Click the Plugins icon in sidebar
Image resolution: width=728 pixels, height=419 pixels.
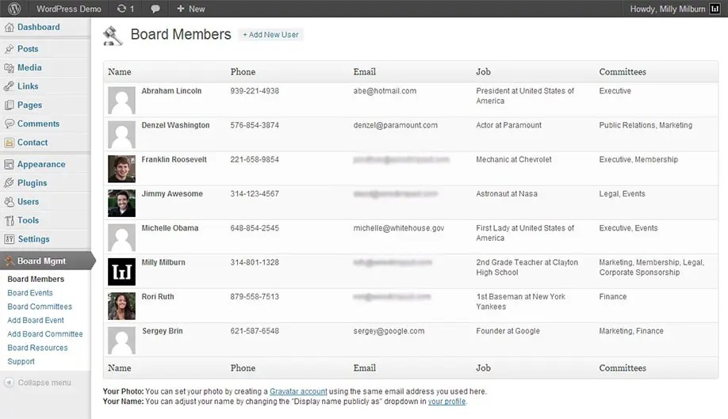tap(10, 183)
